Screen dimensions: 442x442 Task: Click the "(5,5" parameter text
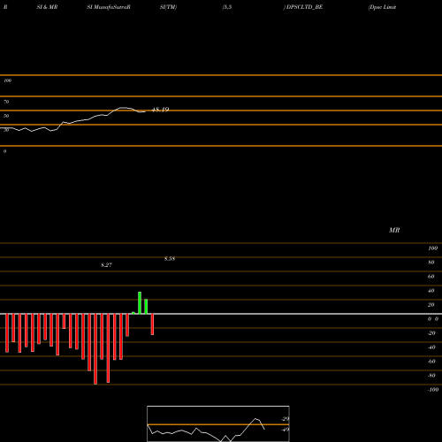pyautogui.click(x=227, y=7)
